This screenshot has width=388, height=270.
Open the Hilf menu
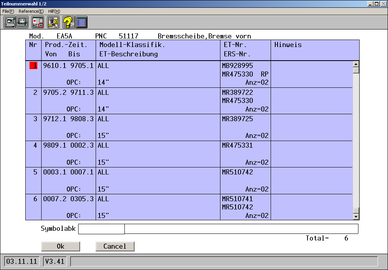point(54,11)
